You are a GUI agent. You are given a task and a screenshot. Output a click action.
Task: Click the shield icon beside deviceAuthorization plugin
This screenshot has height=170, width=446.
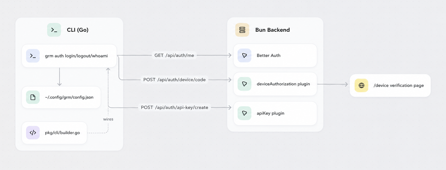(244, 84)
